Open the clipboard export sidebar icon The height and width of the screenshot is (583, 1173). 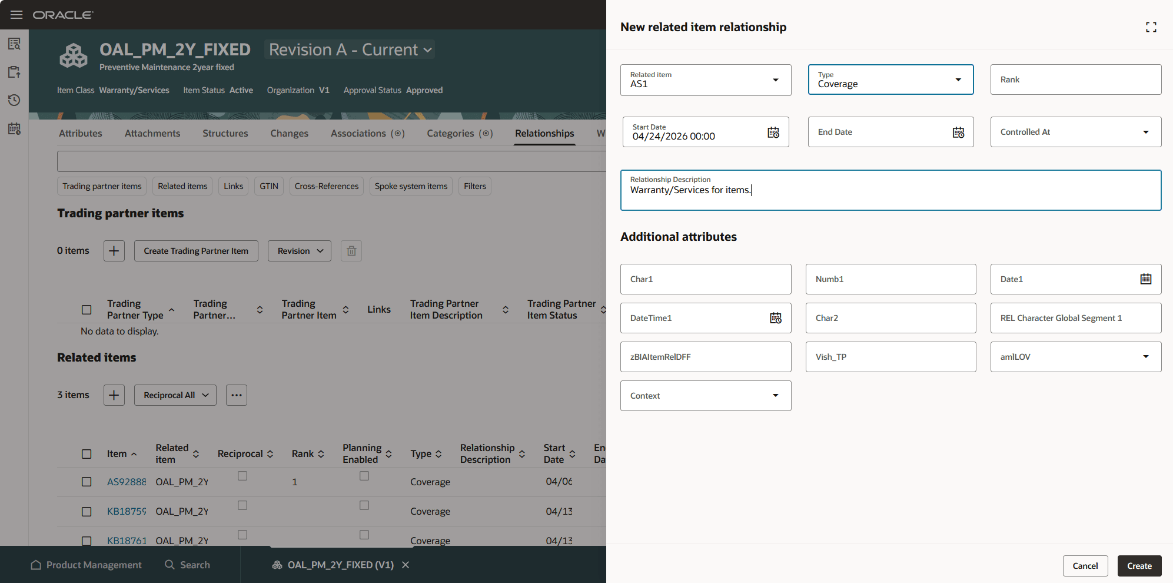(14, 72)
